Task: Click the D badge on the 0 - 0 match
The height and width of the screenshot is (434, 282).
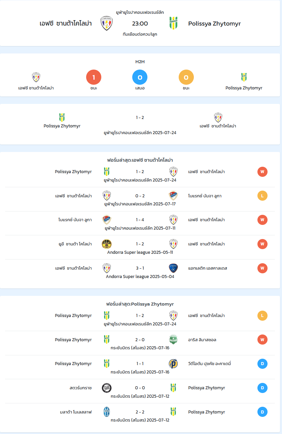Action: tap(262, 388)
